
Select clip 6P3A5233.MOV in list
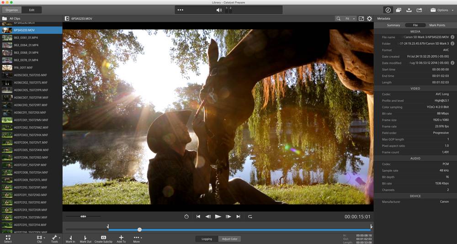[31, 30]
